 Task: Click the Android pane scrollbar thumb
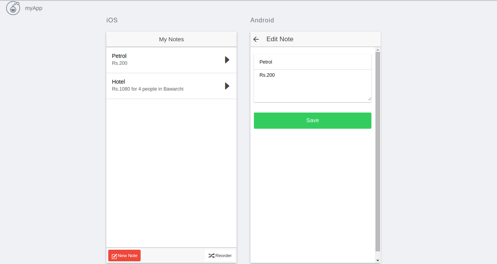click(x=378, y=151)
